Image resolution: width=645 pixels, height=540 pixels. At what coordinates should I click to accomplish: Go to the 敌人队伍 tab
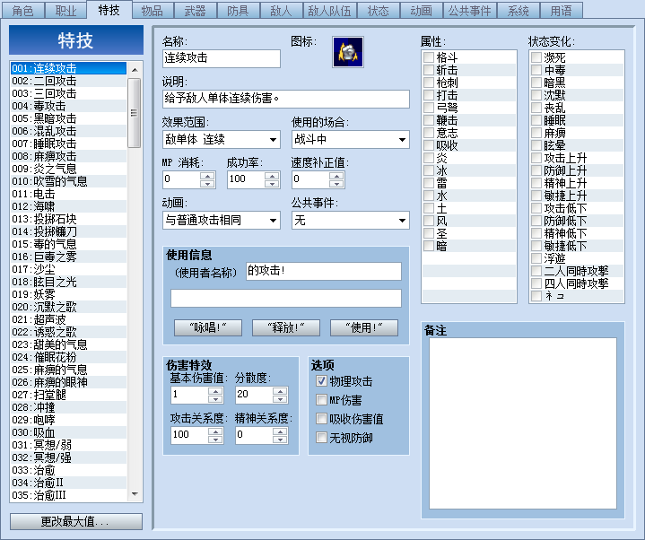point(329,10)
